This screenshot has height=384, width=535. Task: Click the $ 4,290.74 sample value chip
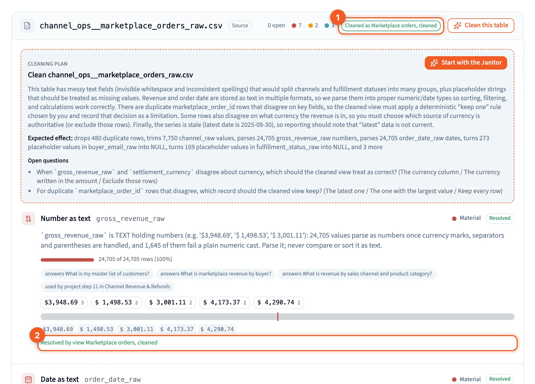tap(279, 302)
